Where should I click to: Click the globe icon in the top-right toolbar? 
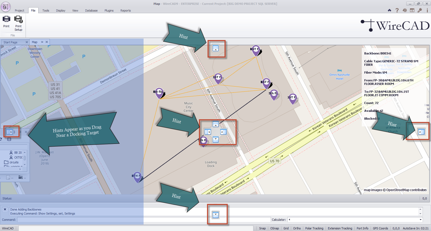(405, 10)
